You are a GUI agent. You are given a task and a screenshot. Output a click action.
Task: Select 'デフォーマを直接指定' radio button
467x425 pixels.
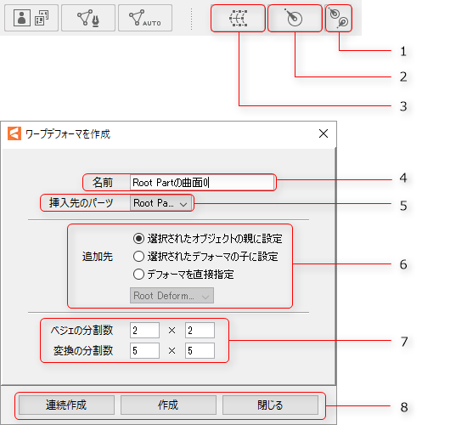(183, 274)
